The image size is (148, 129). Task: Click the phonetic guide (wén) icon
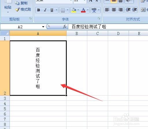[x=94, y=10]
